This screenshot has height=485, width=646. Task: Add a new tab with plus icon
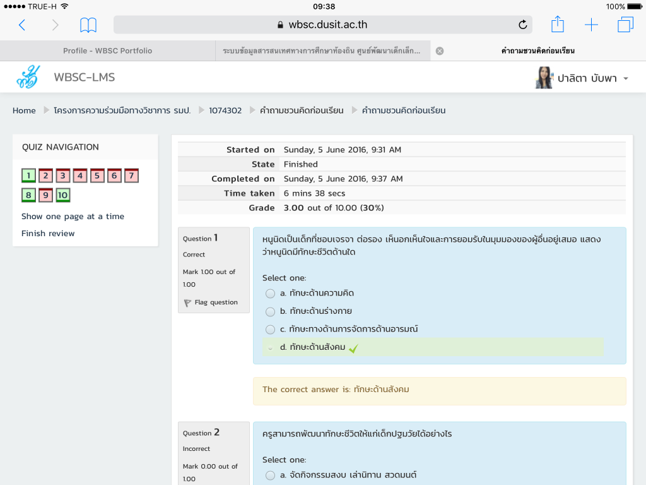tap(591, 25)
